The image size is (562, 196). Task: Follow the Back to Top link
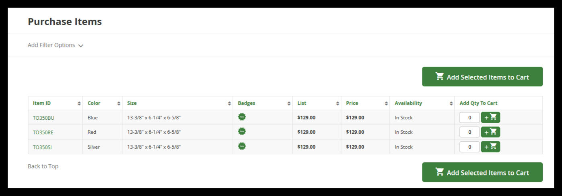43,166
